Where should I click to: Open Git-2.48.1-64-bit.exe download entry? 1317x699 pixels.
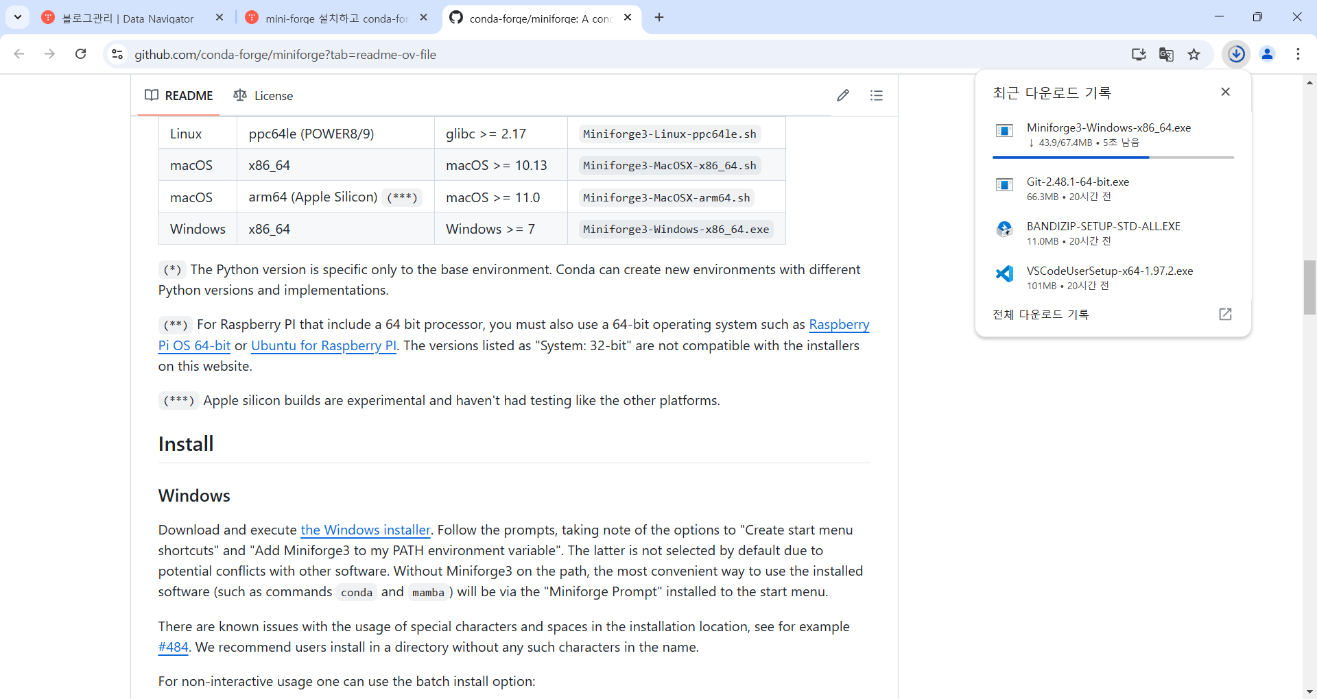coord(1113,188)
